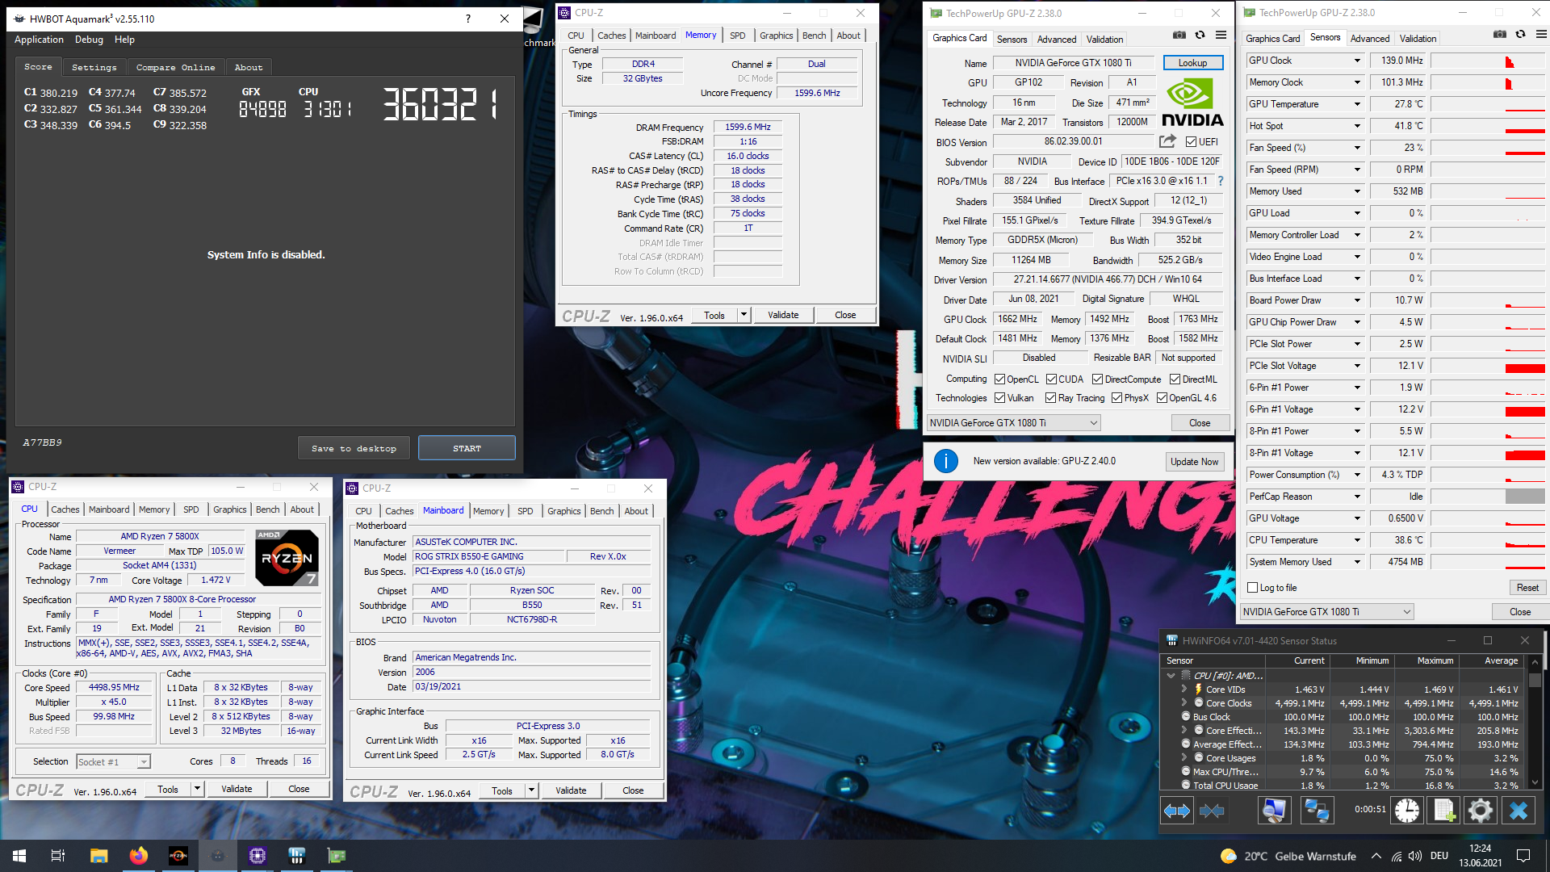Open hamburger menu in GPU-Z Graphics Card window

[1221, 36]
